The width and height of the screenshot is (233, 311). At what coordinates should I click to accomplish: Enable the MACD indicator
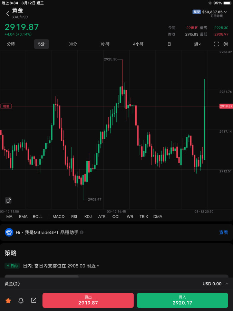point(58,217)
